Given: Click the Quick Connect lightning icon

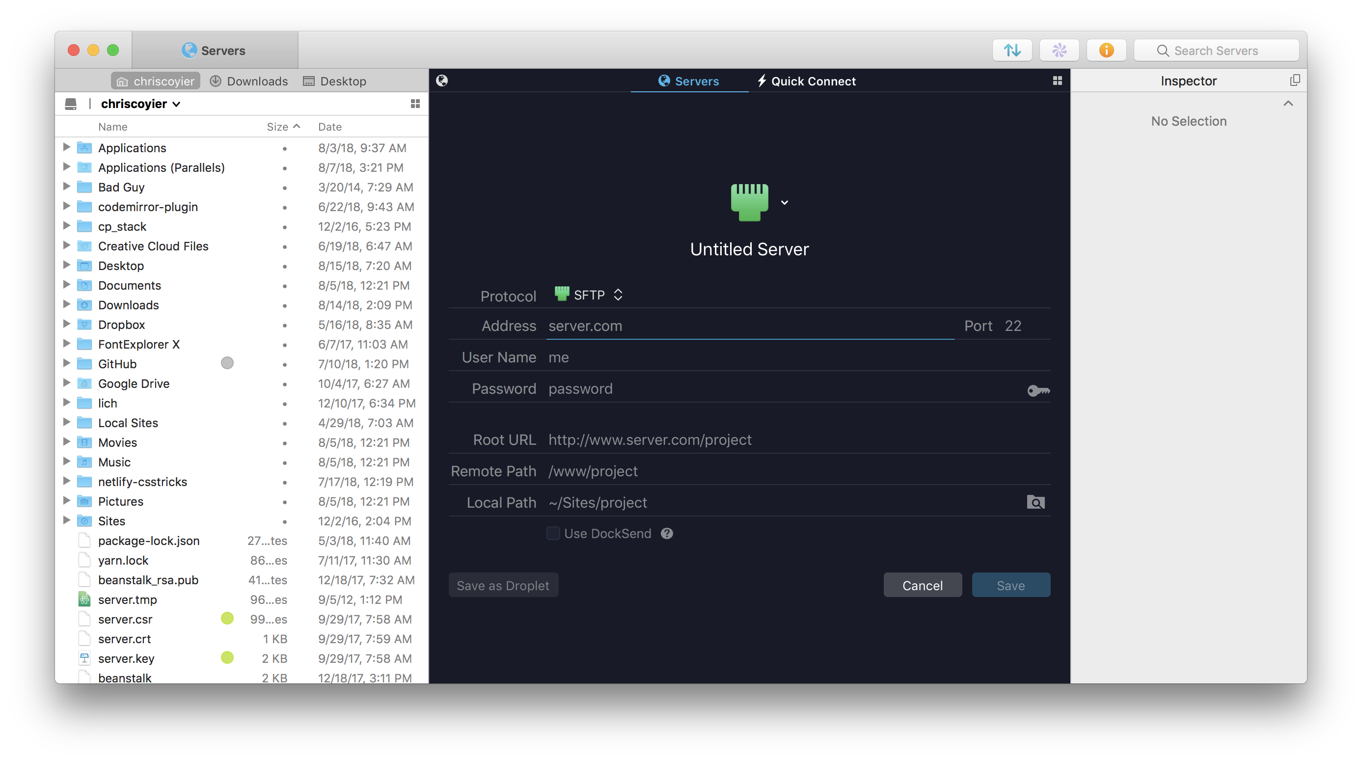Looking at the screenshot, I should [761, 81].
